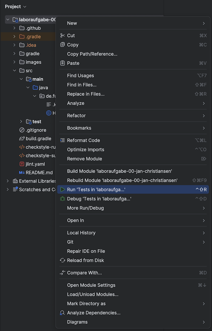This screenshot has width=212, height=331.
Task: Click the Debug tests bug icon
Action: click(x=63, y=199)
